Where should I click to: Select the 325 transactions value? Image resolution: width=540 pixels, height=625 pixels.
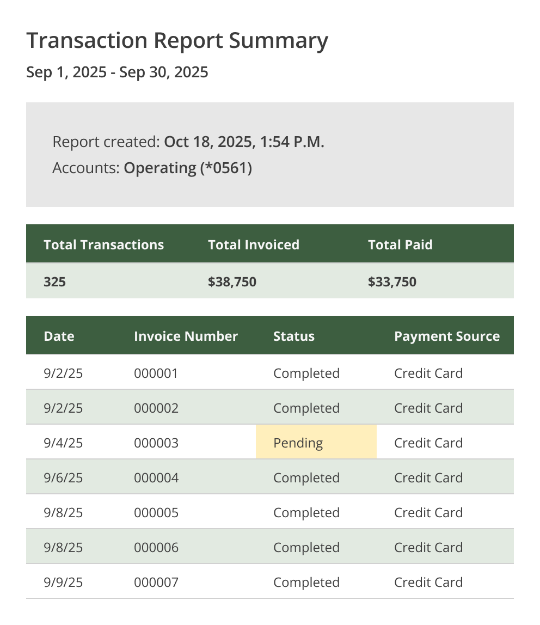tap(54, 281)
